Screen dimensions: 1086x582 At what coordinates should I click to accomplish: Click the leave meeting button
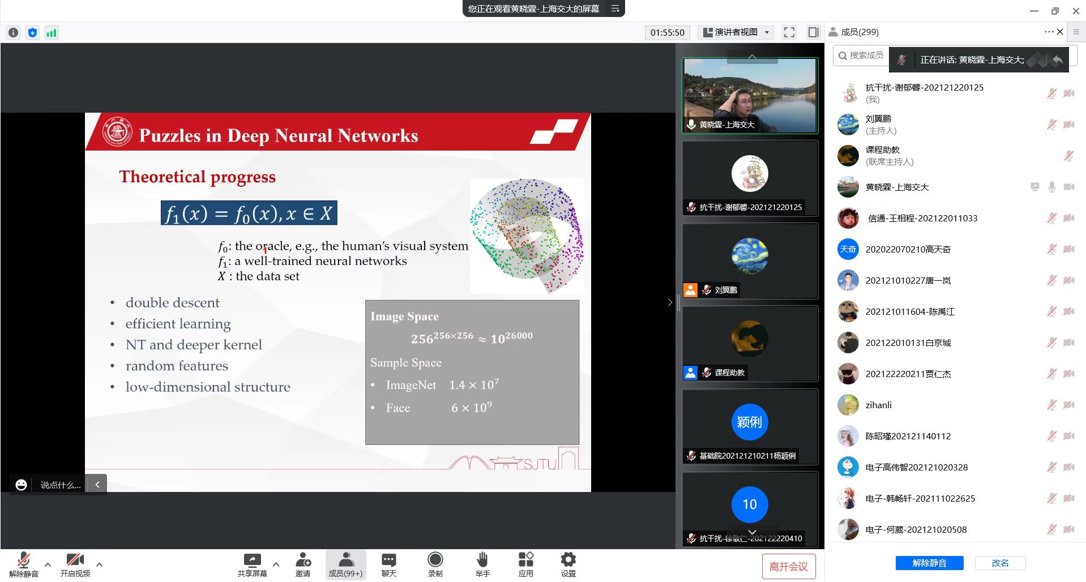point(788,567)
